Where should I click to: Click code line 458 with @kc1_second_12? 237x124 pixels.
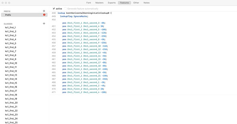pos(85,49)
